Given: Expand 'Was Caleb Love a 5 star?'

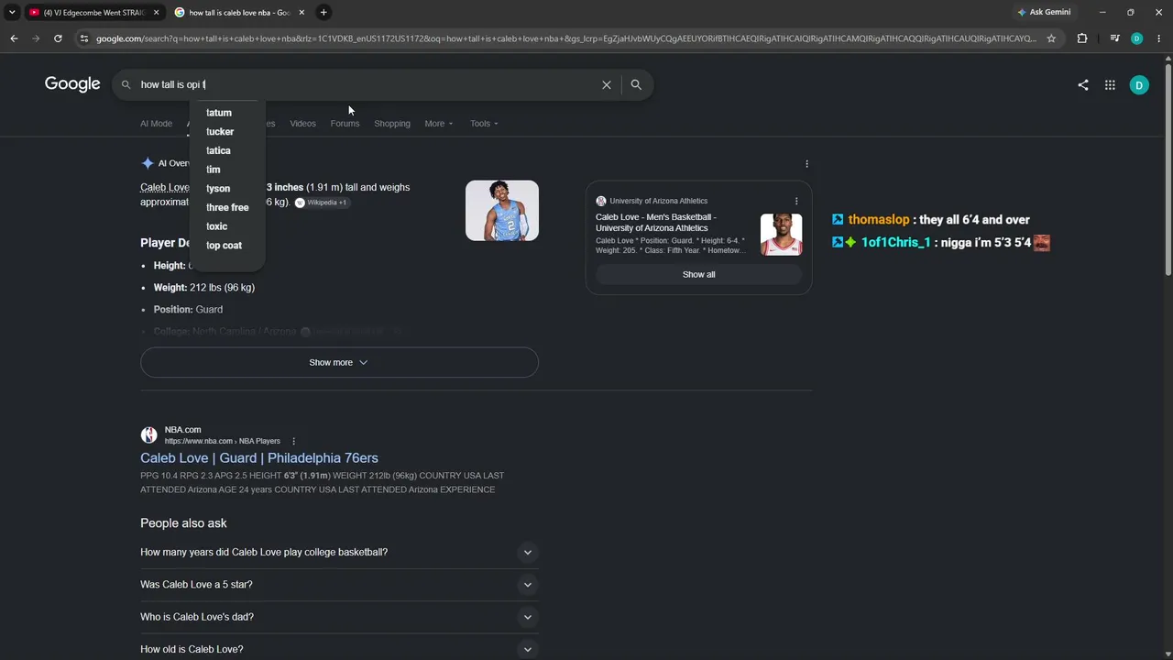Looking at the screenshot, I should (339, 585).
